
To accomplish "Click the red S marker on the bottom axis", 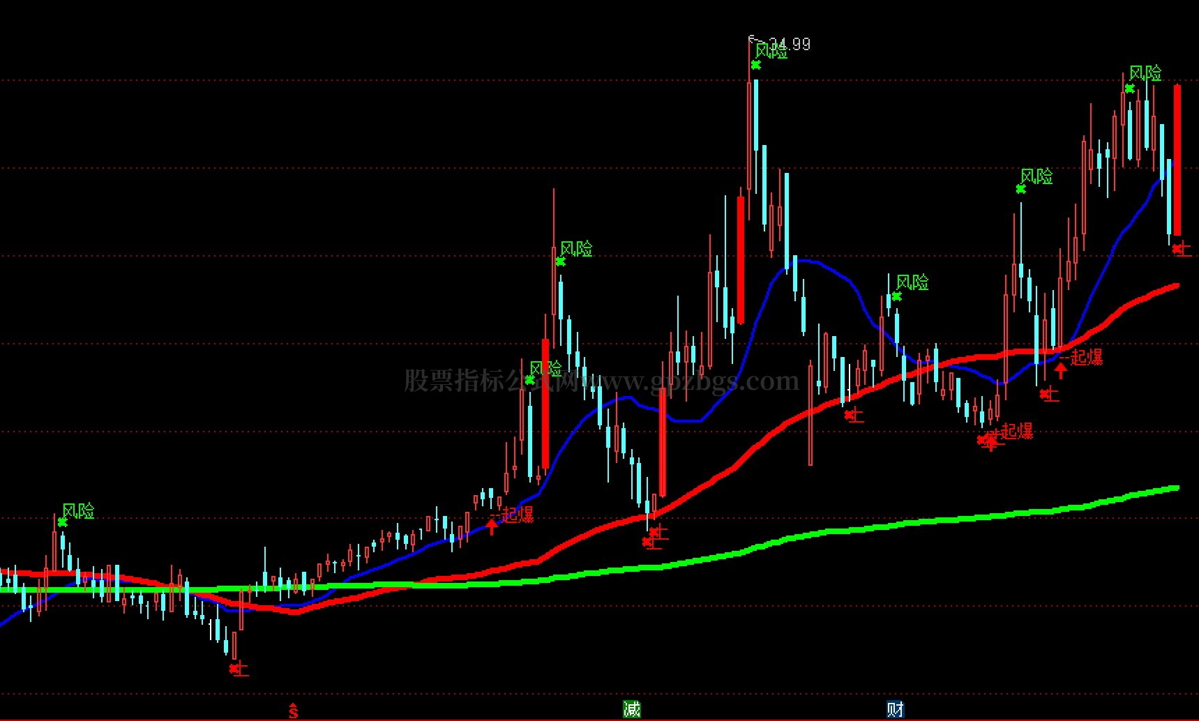I will [x=294, y=711].
